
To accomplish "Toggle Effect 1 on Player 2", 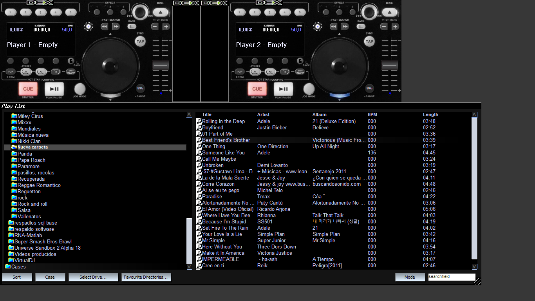I will point(326,12).
